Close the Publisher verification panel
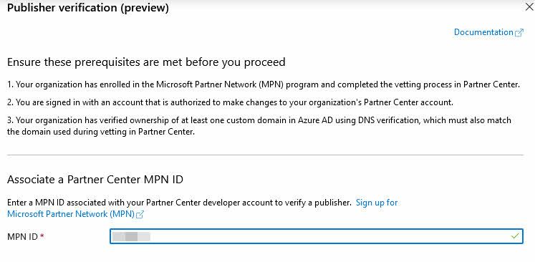 (529, 7)
